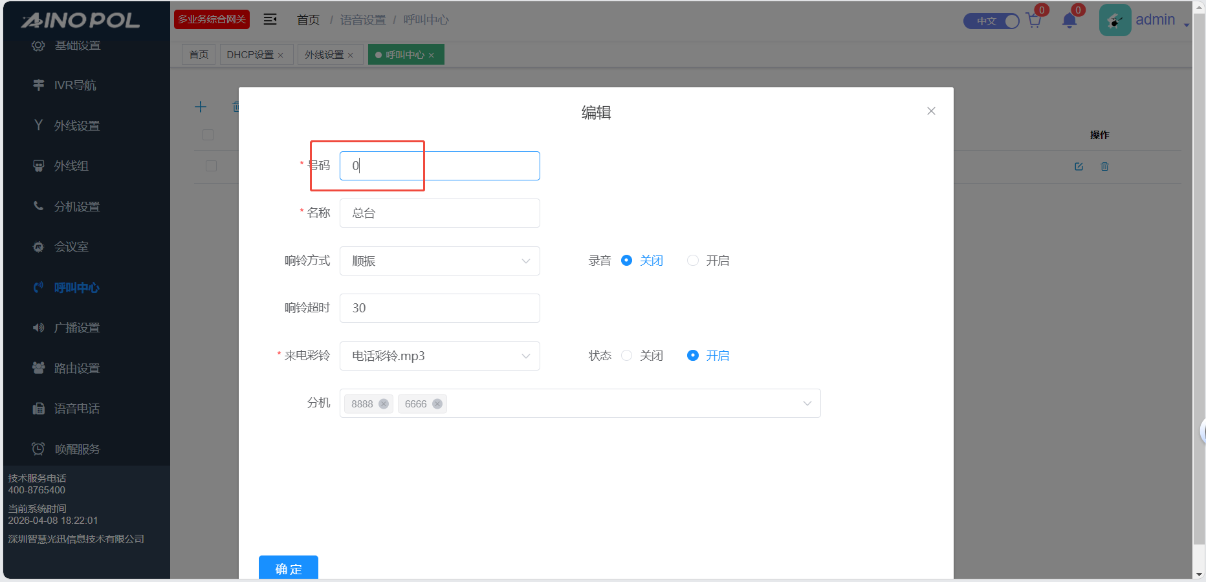
Task: Click the 确定 confirm button
Action: tap(289, 568)
